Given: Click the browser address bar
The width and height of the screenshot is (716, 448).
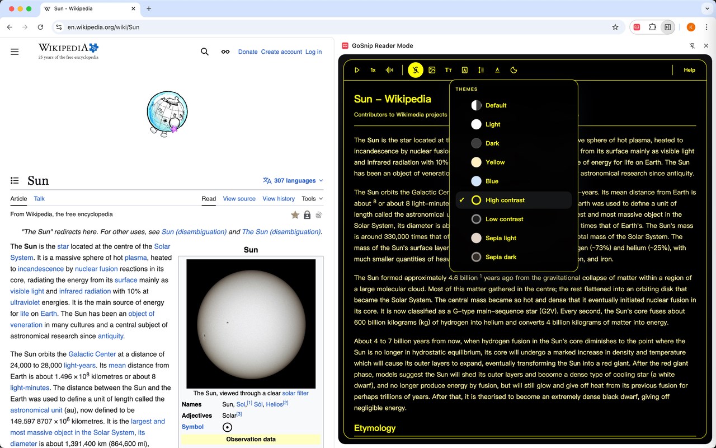Looking at the screenshot, I should pos(336,27).
